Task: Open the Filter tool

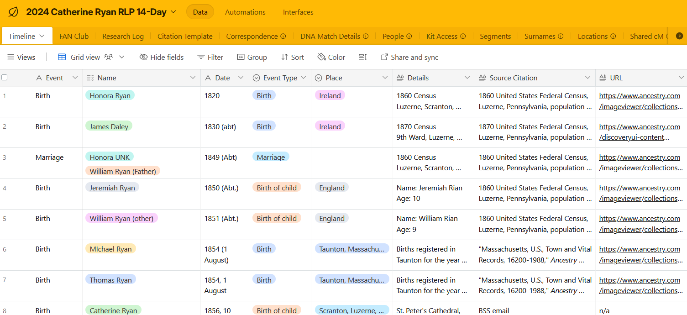Action: (210, 57)
